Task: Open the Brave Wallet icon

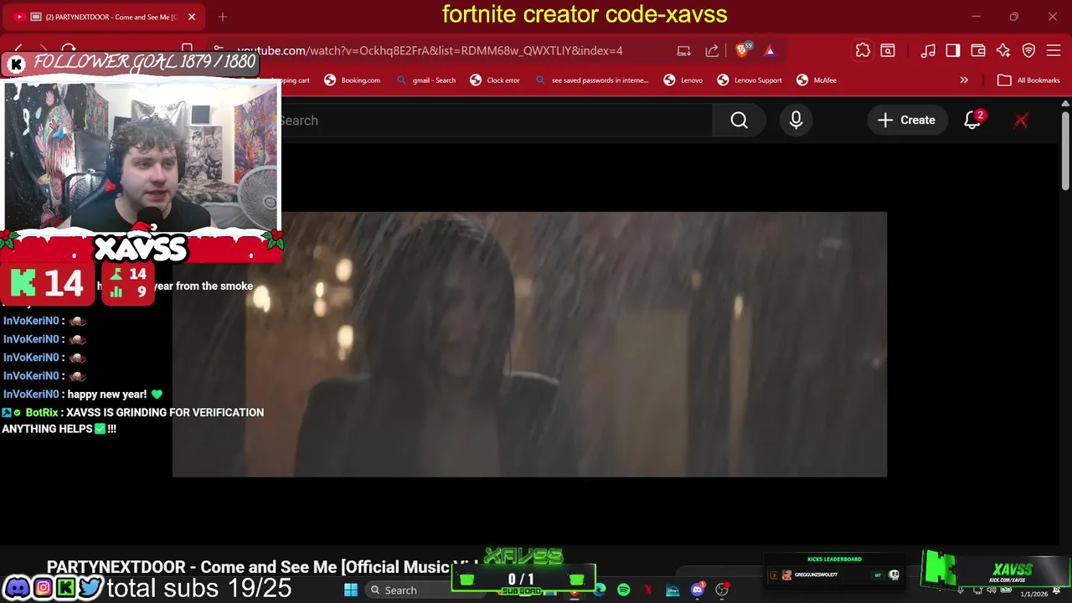Action: pos(978,50)
